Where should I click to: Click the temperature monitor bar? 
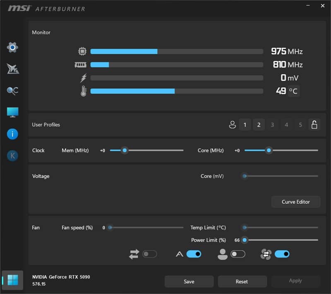click(177, 91)
